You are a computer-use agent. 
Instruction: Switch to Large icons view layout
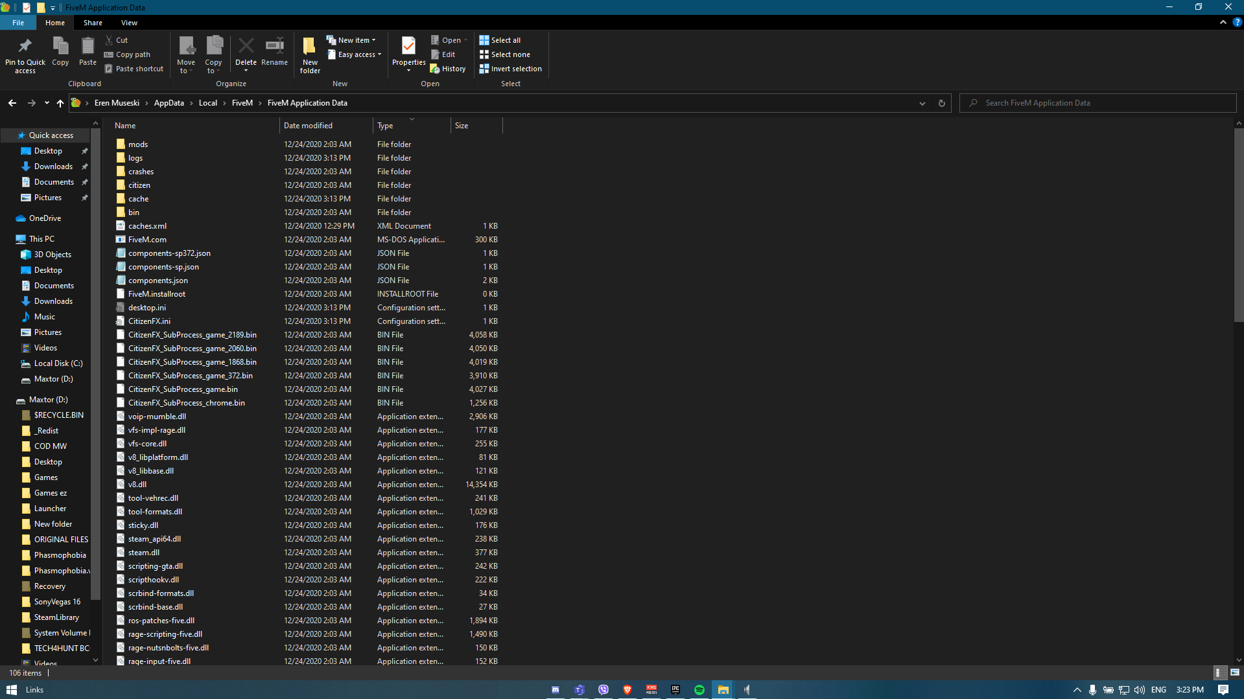(1235, 672)
